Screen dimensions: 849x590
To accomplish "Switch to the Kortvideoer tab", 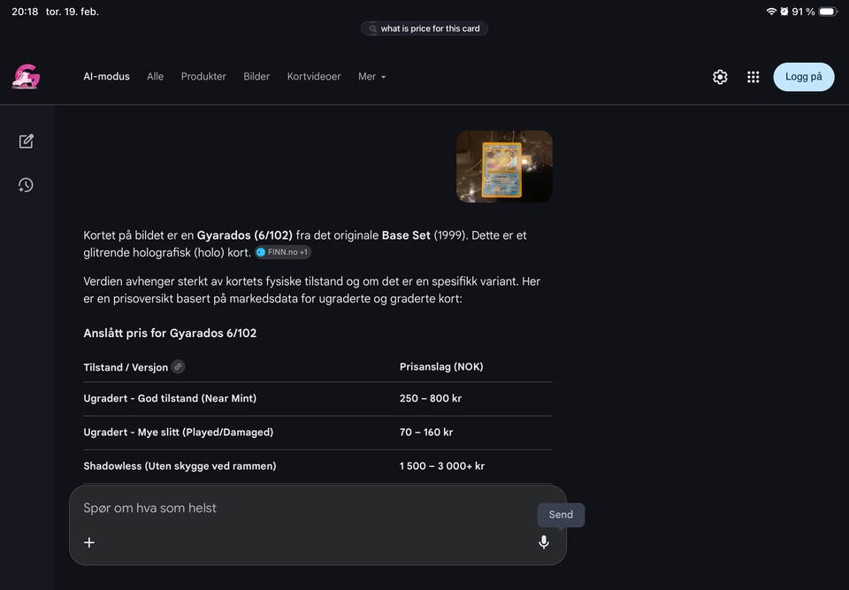I will click(x=314, y=76).
